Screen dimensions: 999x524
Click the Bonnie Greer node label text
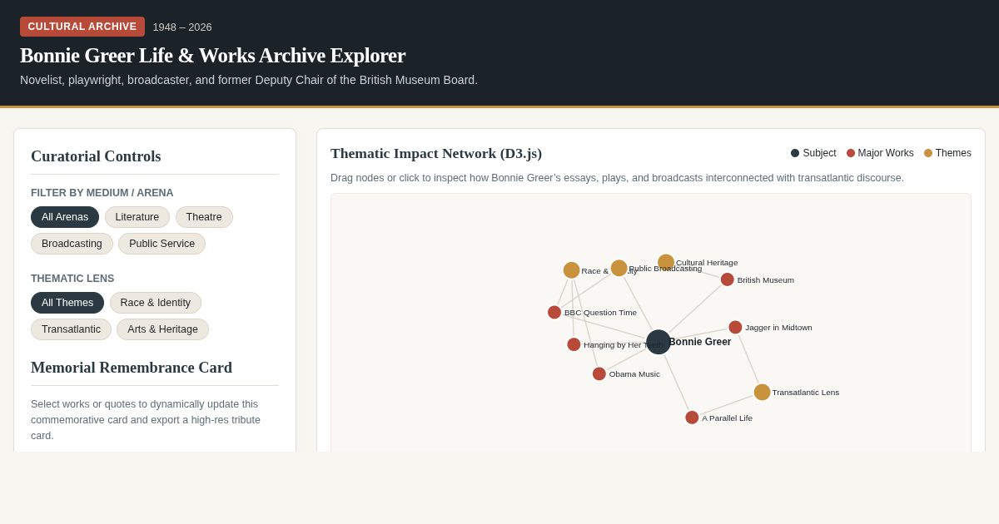coord(700,342)
